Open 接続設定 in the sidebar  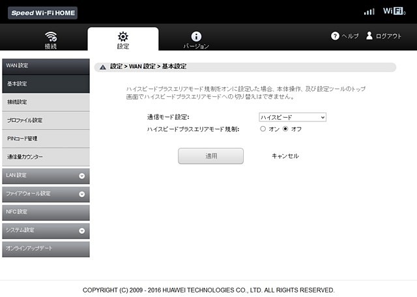click(46, 102)
